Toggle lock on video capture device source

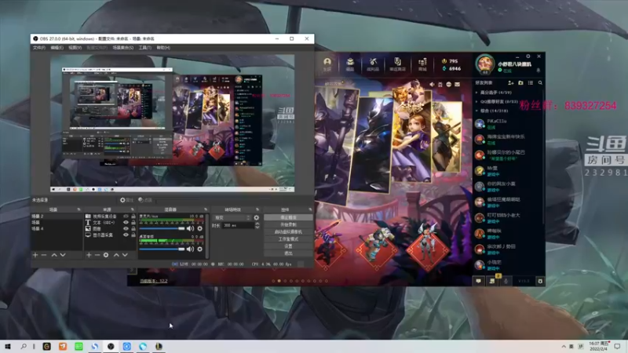click(x=133, y=217)
